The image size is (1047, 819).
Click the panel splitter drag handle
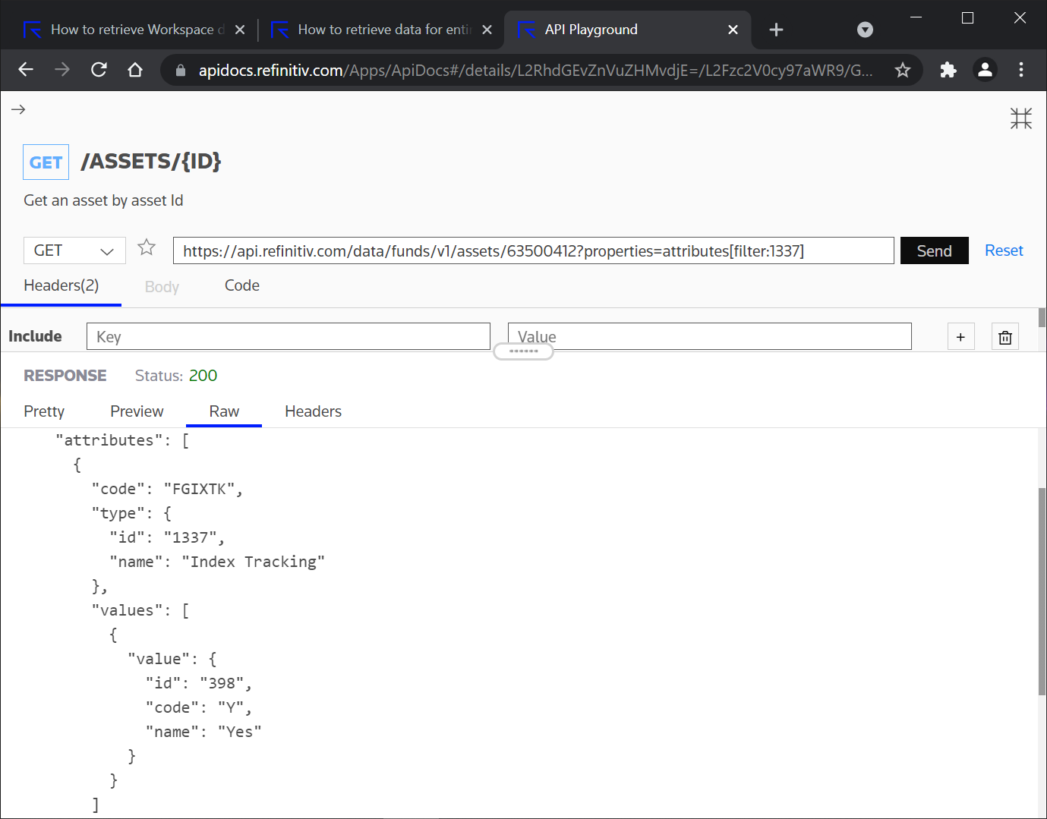coord(523,351)
